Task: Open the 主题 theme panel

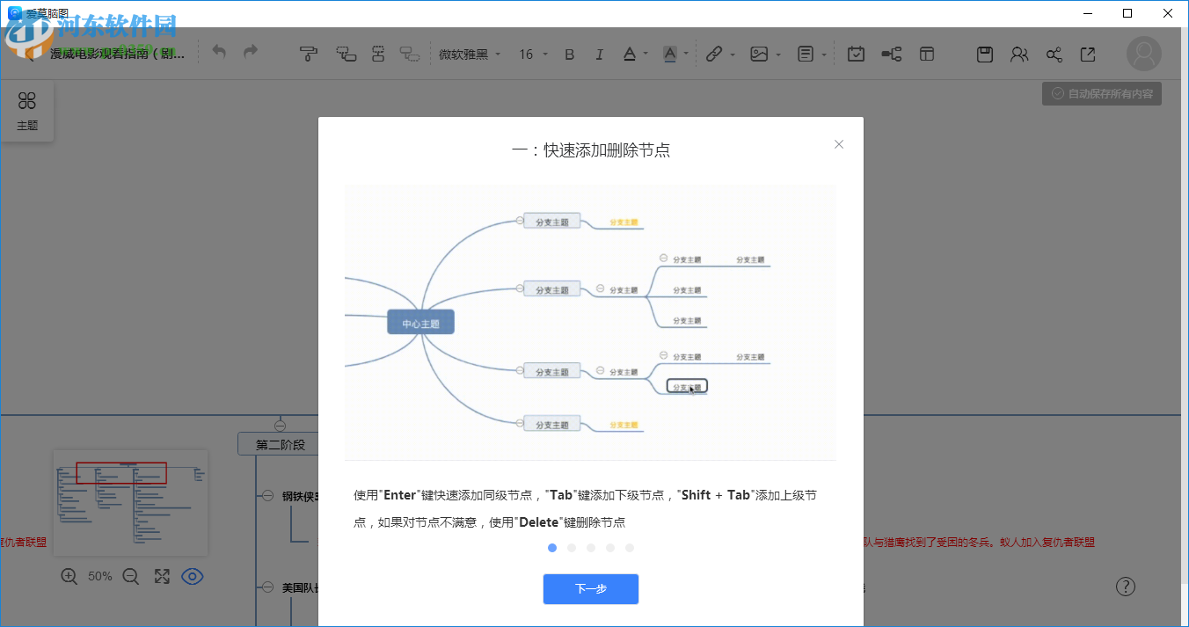Action: point(27,111)
